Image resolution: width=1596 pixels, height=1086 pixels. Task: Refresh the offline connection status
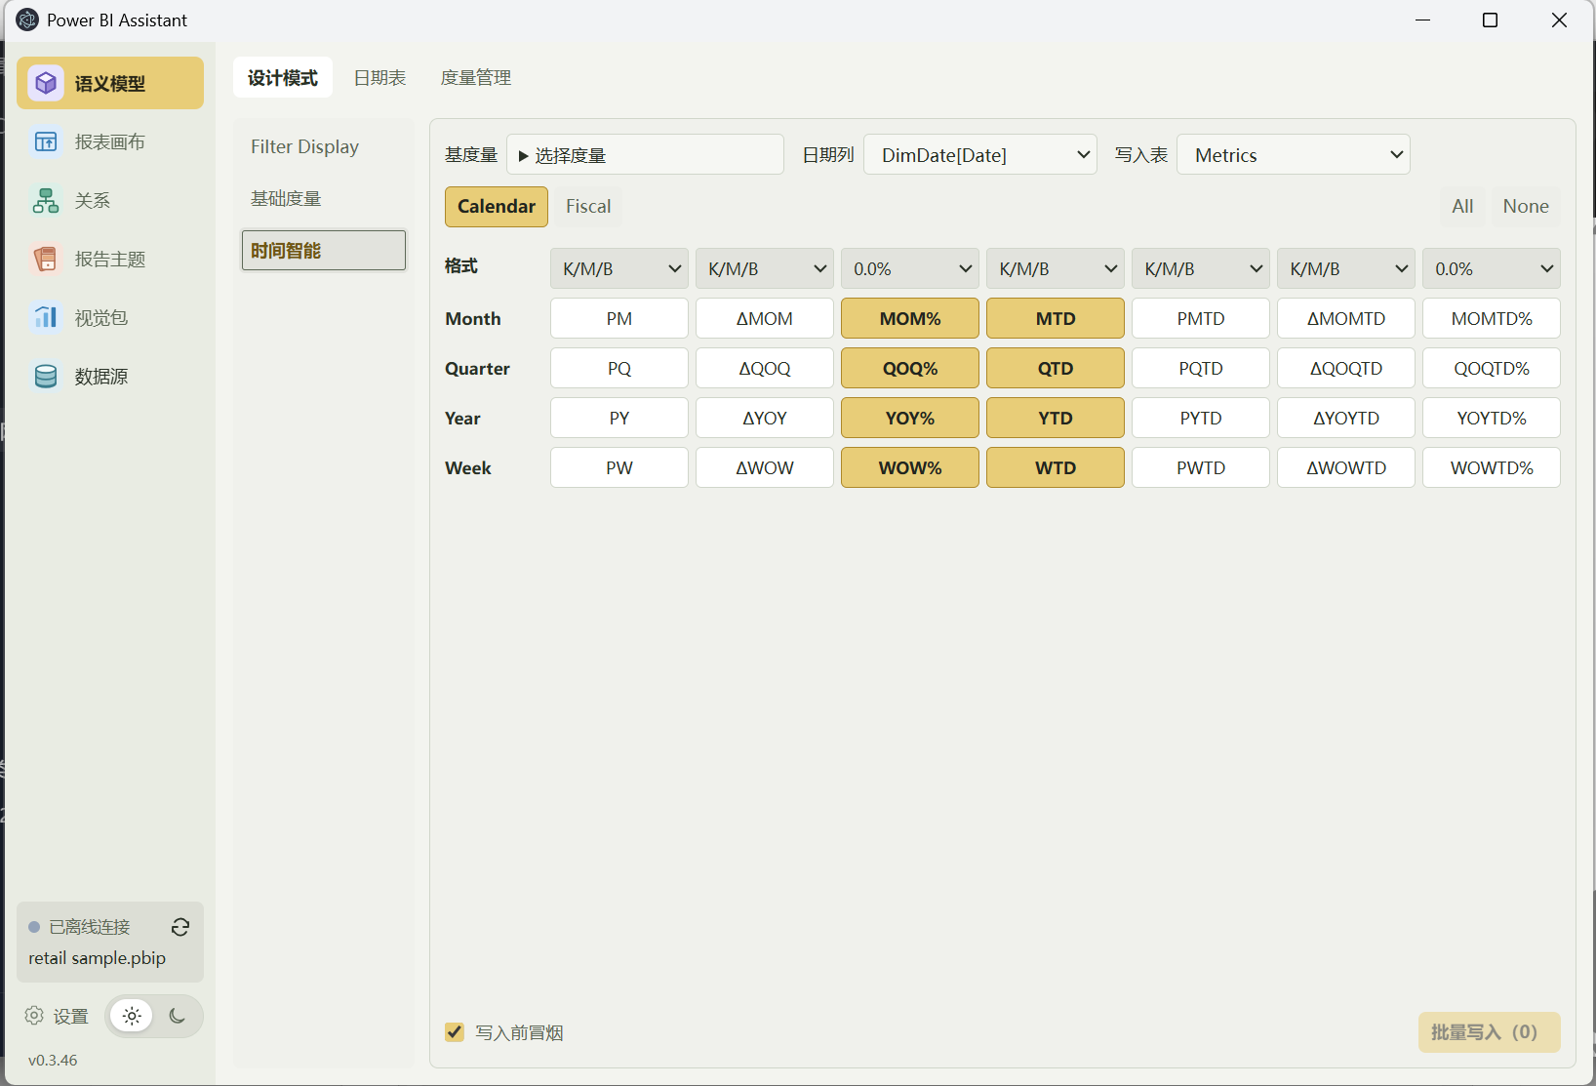(x=180, y=927)
